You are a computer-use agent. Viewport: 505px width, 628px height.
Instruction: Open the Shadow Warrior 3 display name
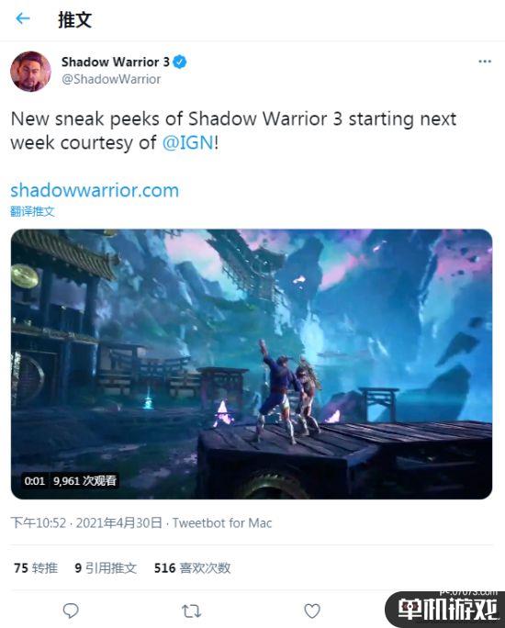(x=116, y=62)
